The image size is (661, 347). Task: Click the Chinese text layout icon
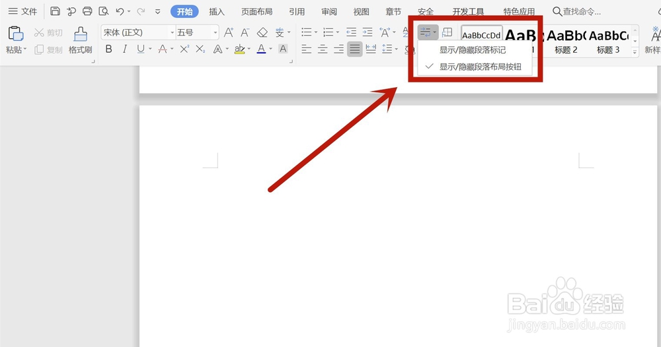[385, 32]
